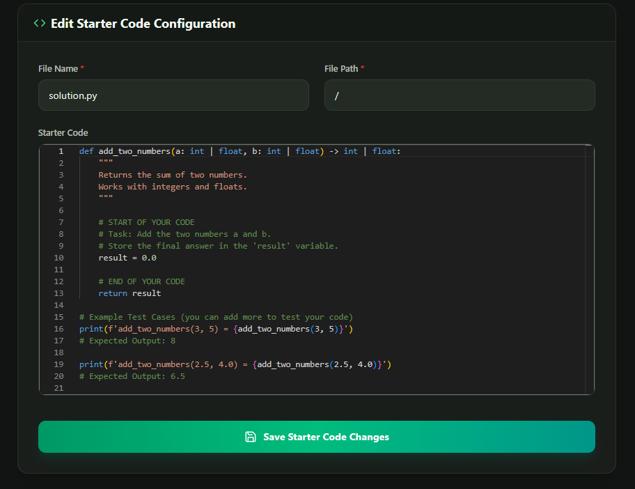The height and width of the screenshot is (489, 635).
Task: Click comment '# START OF YOUR CODE'
Action: (147, 222)
